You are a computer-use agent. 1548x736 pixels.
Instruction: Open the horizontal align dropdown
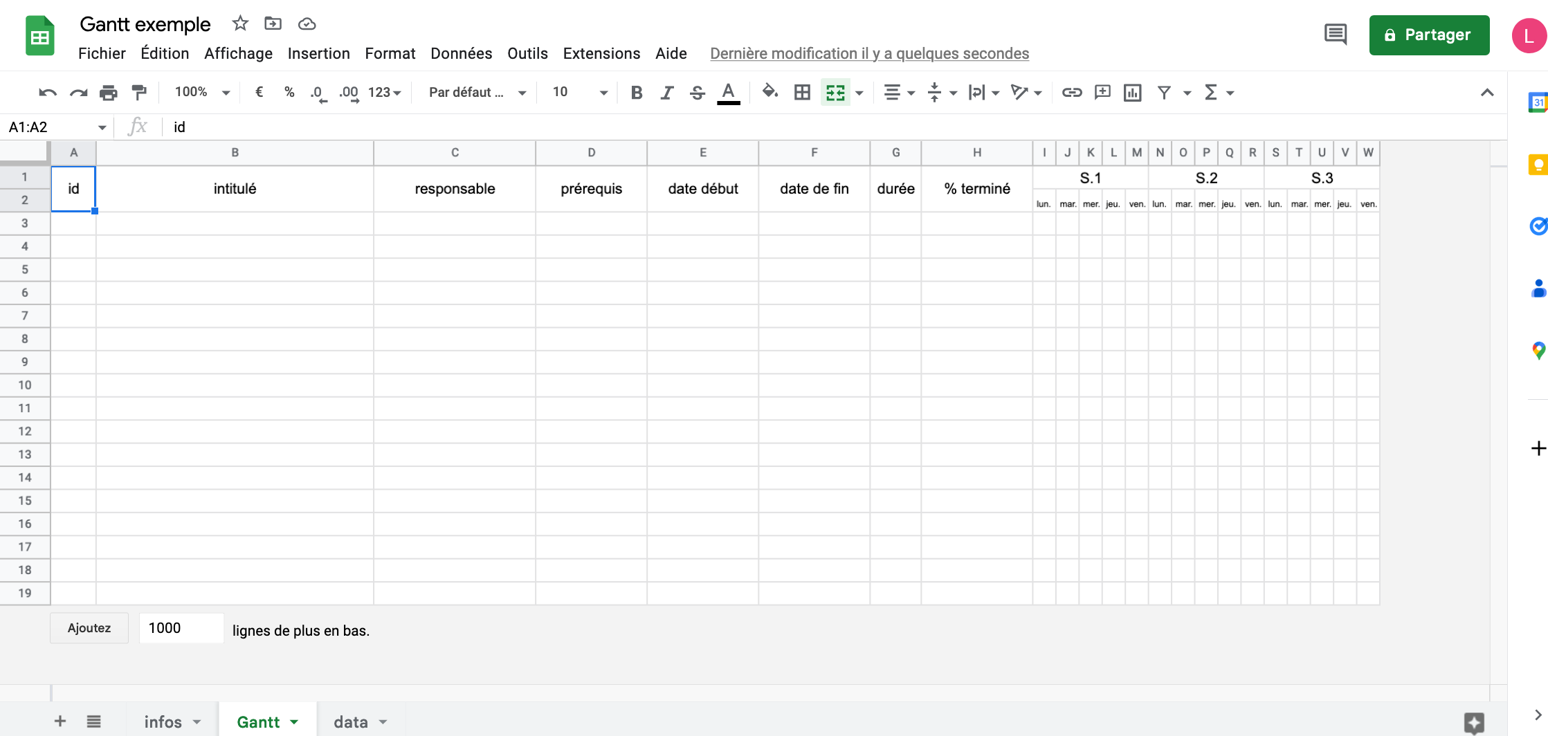point(900,93)
